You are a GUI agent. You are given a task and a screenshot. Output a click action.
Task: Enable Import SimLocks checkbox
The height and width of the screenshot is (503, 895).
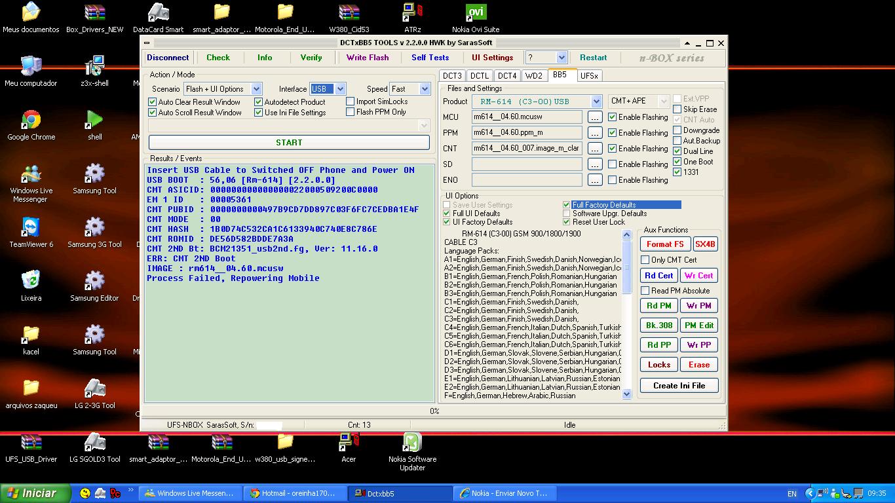click(350, 102)
